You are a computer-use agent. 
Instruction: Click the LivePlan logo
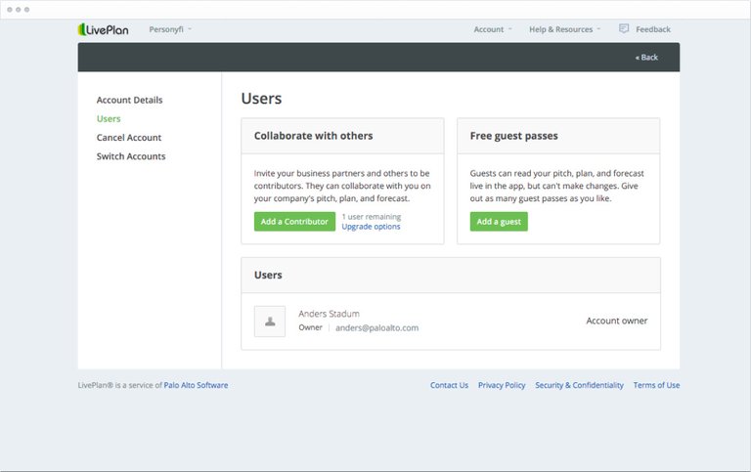tap(104, 29)
